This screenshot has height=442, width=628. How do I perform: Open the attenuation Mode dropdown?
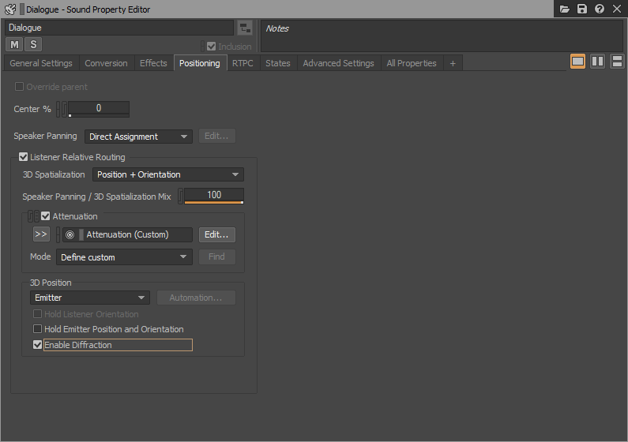pos(124,257)
